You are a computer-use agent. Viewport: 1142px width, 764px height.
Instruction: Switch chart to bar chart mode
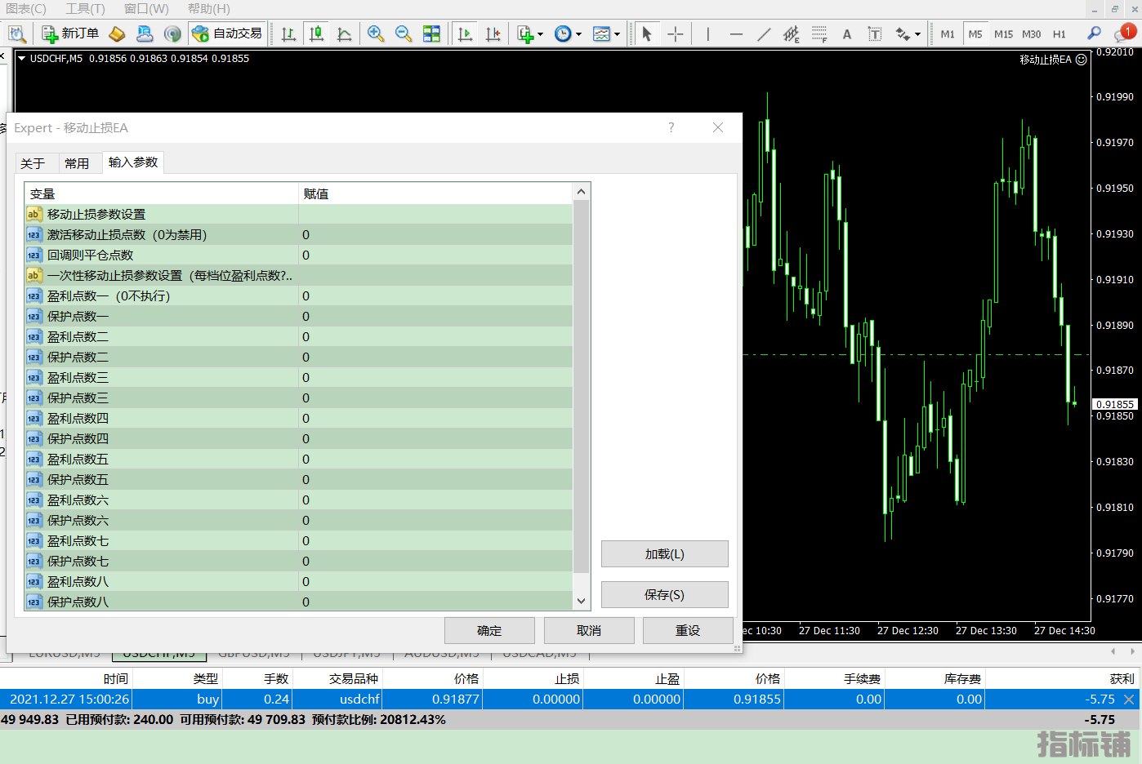tap(288, 33)
